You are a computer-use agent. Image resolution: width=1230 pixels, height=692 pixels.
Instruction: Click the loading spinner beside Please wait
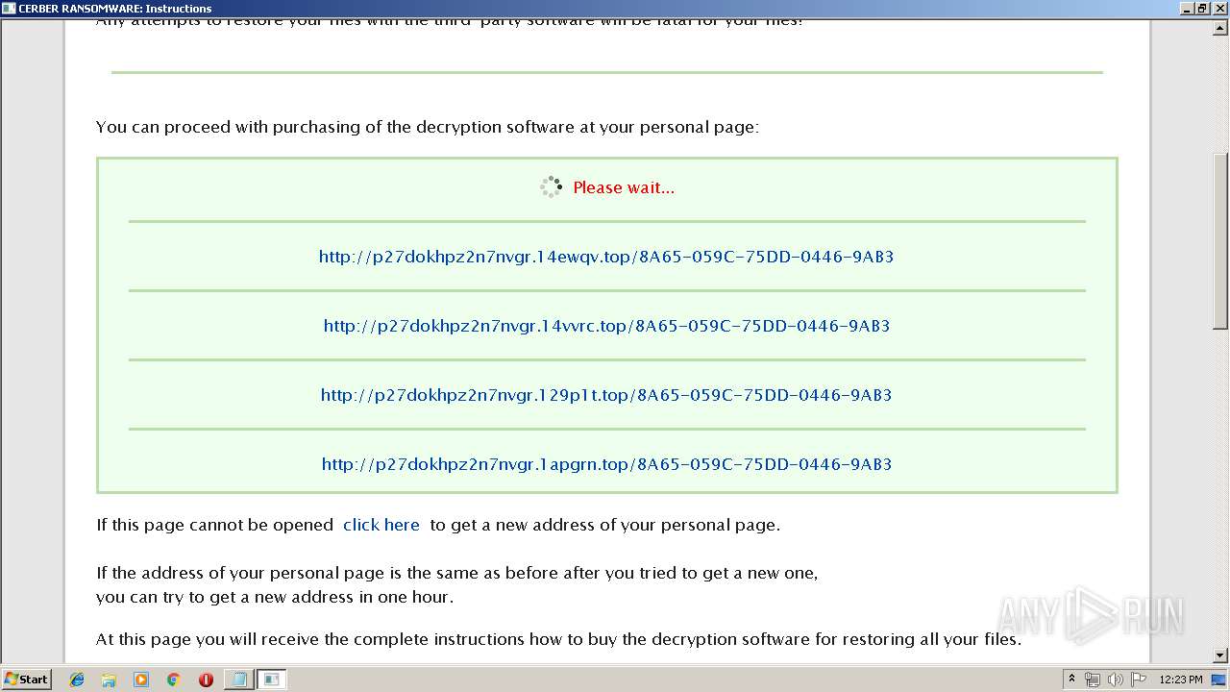pyautogui.click(x=551, y=187)
